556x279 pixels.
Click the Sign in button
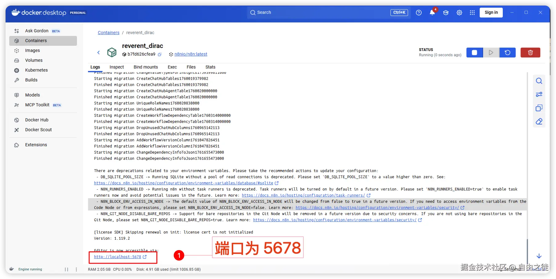(x=491, y=13)
